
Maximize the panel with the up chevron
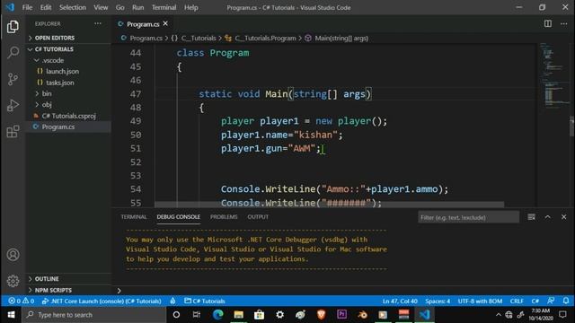[x=547, y=217]
